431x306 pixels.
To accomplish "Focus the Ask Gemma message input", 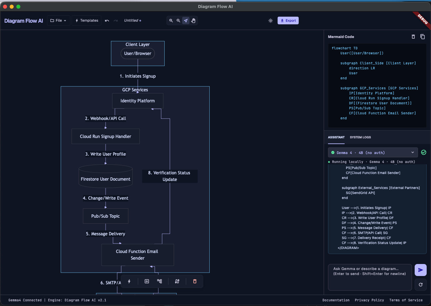I will click(x=370, y=277).
